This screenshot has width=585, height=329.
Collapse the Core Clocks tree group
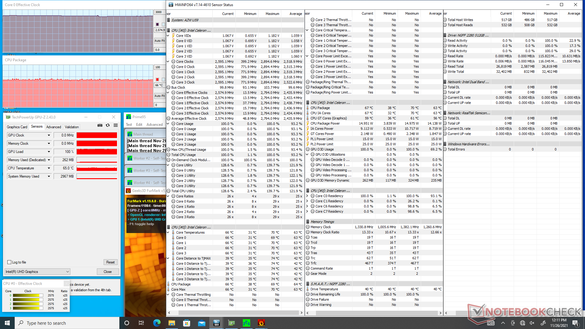pyautogui.click(x=168, y=62)
